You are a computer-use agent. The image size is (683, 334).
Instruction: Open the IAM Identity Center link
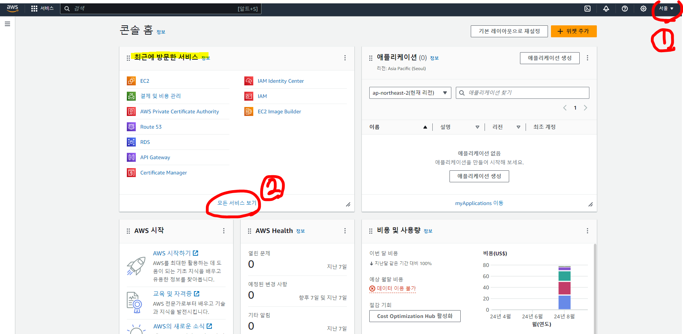coord(281,81)
